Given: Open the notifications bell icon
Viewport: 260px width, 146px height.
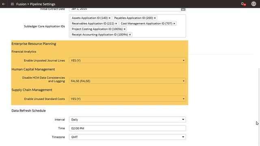Looking at the screenshot, I should click(243, 4).
